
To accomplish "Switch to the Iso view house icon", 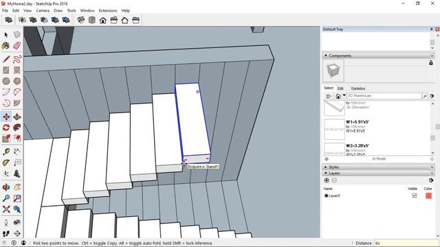I will click(x=81, y=20).
